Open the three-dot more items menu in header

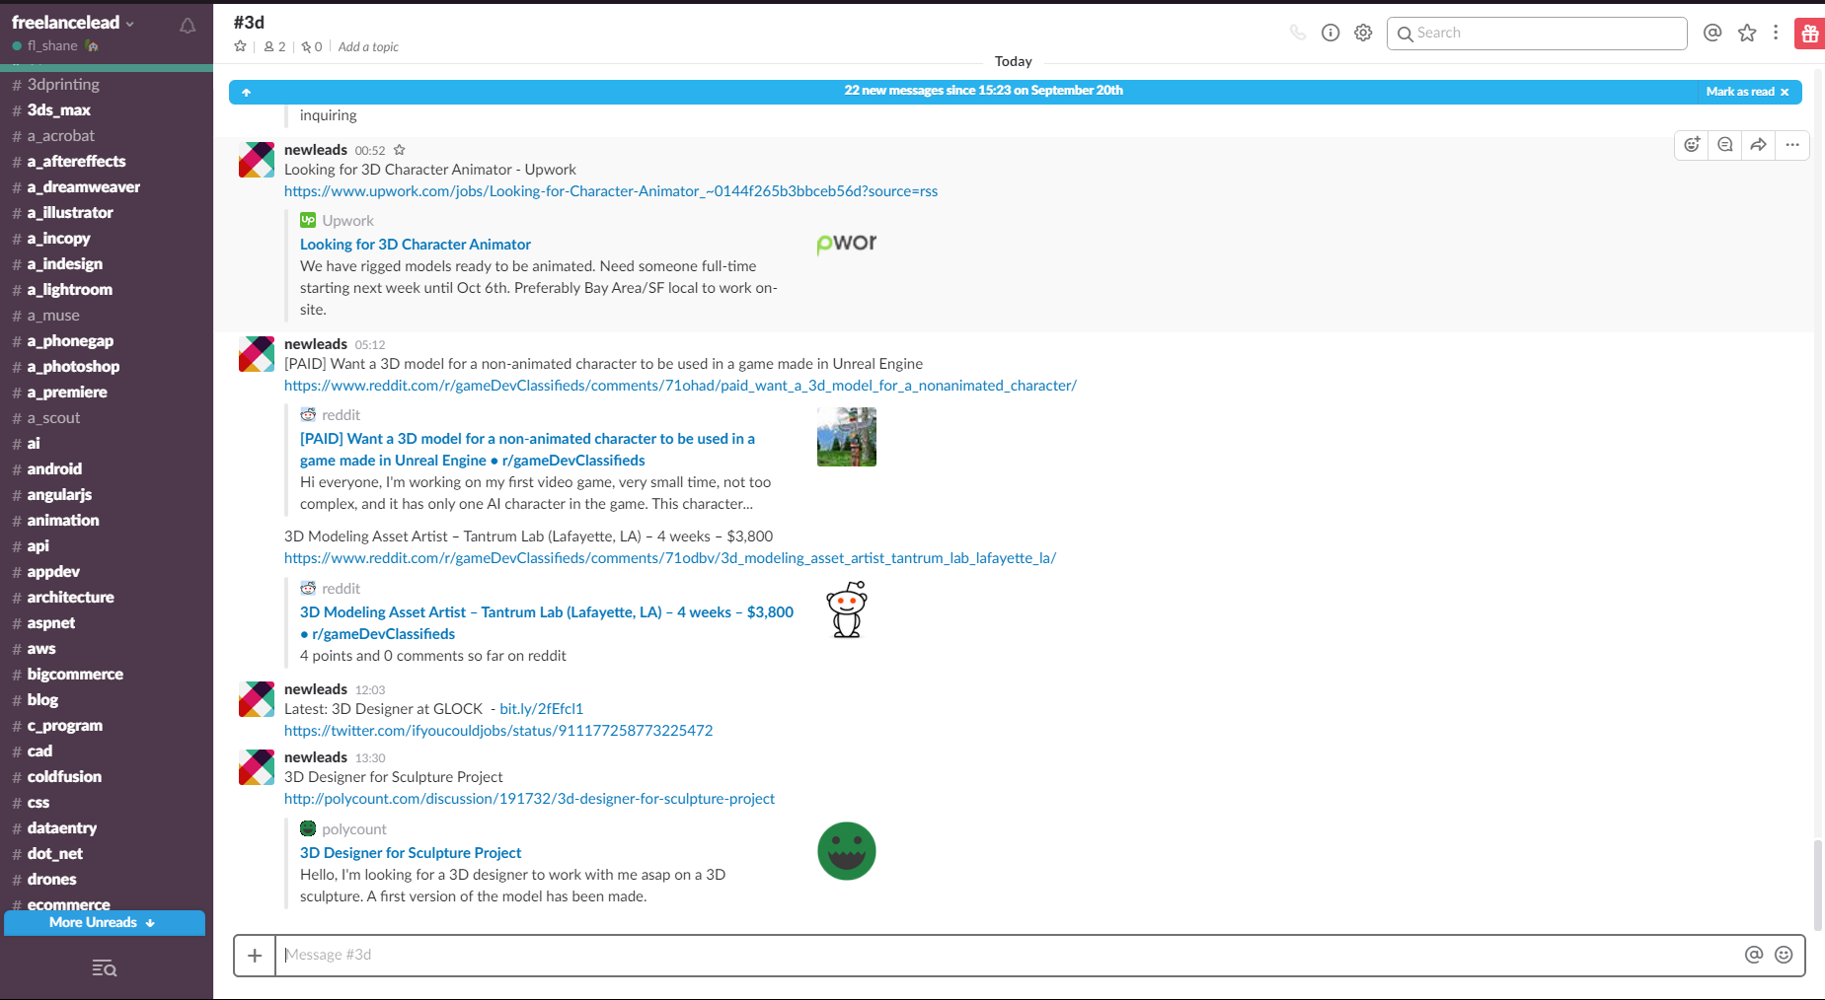coord(1776,33)
